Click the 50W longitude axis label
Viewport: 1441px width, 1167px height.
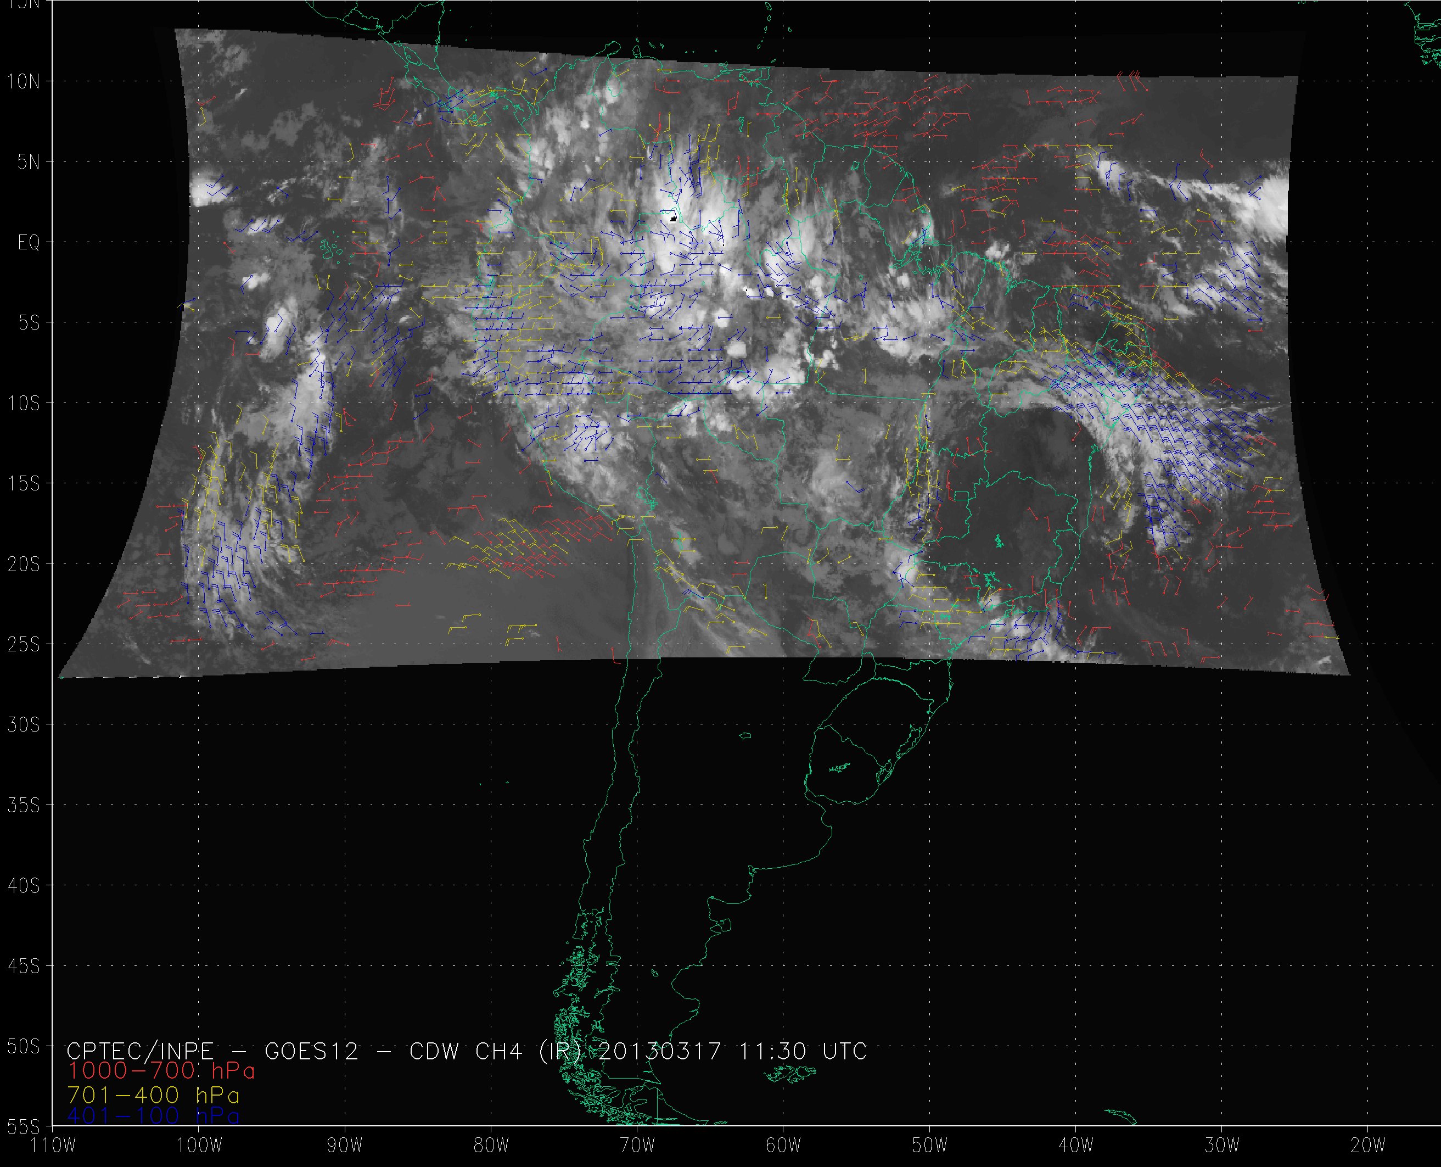[x=930, y=1146]
